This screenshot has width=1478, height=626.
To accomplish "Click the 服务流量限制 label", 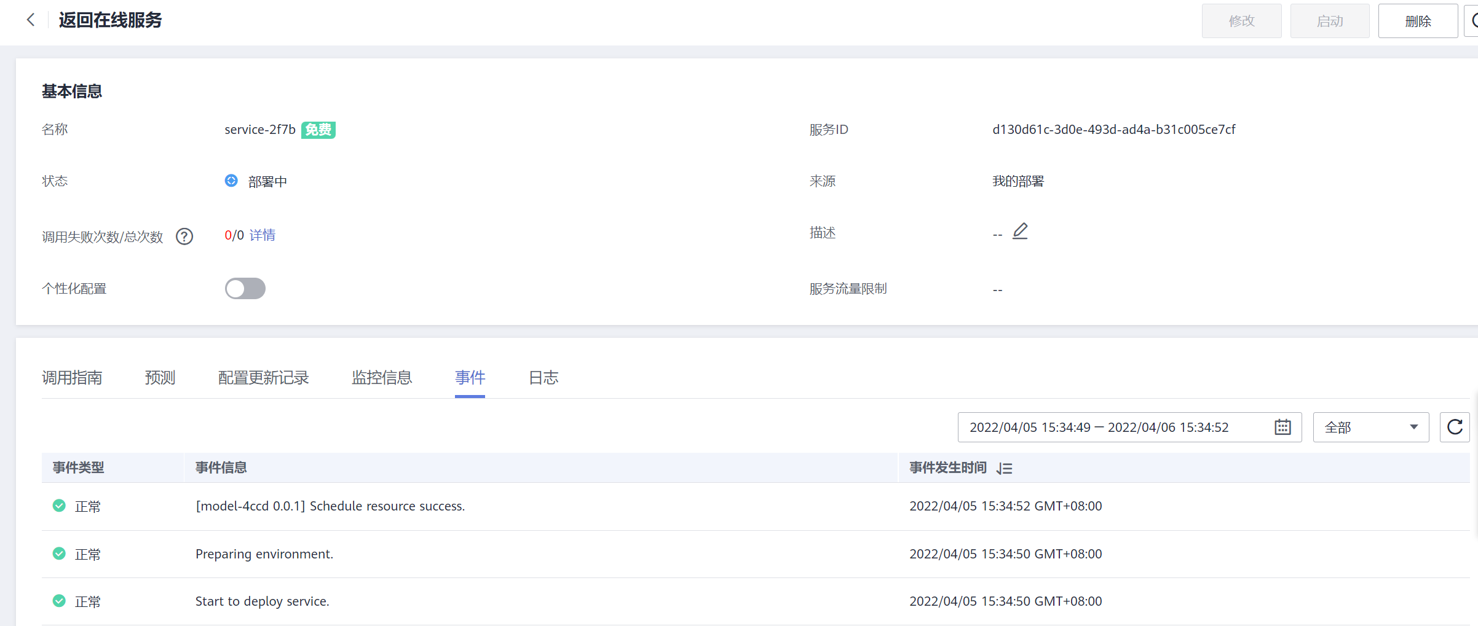I will (848, 289).
